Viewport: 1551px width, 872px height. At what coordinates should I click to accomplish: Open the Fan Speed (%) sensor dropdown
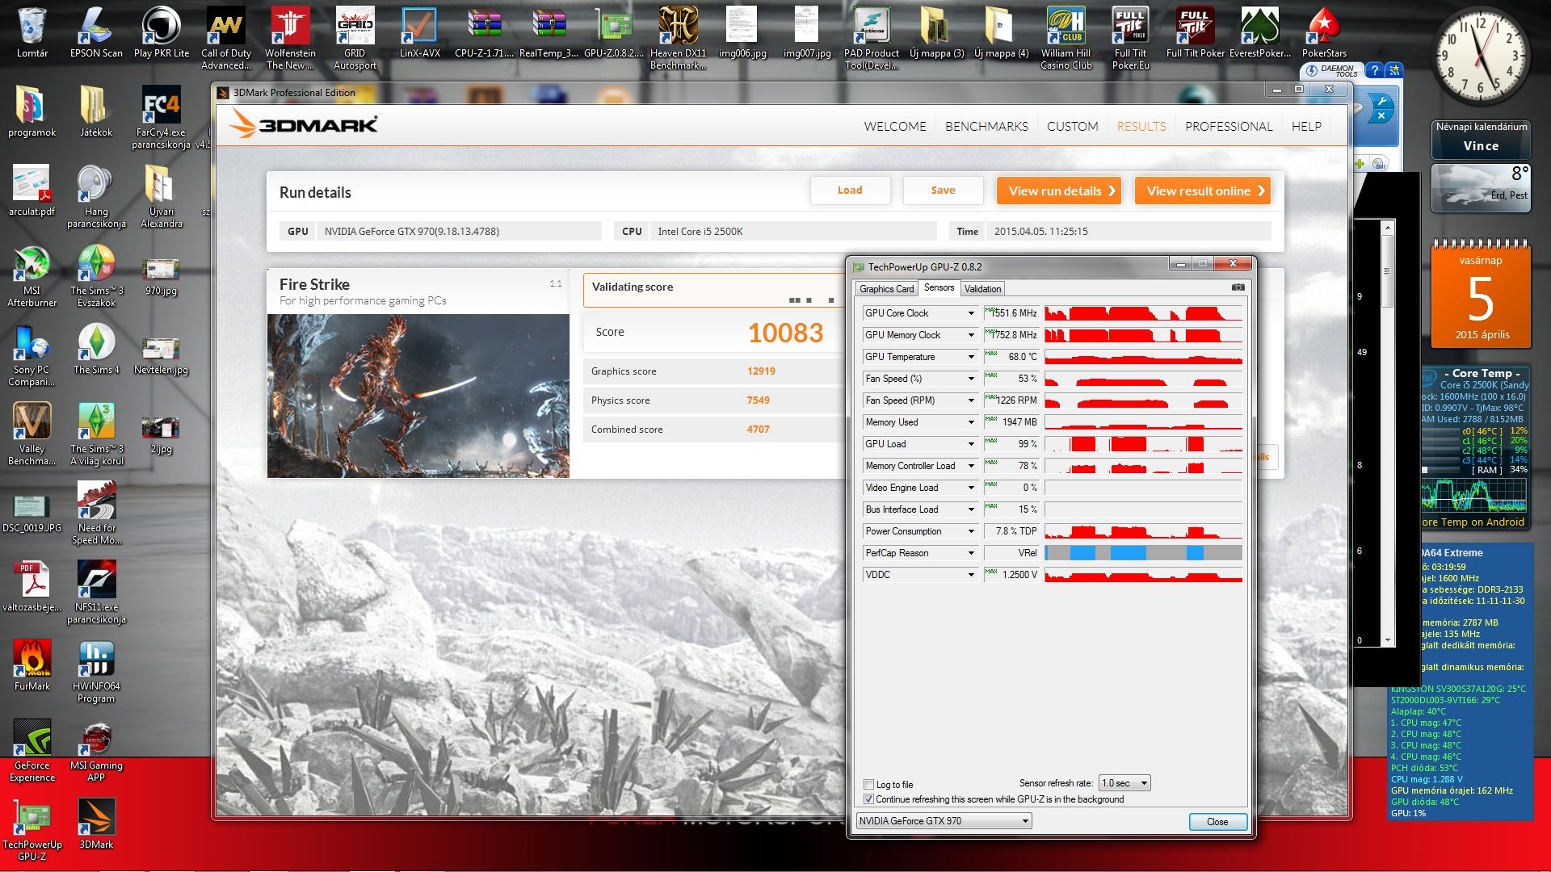[971, 379]
